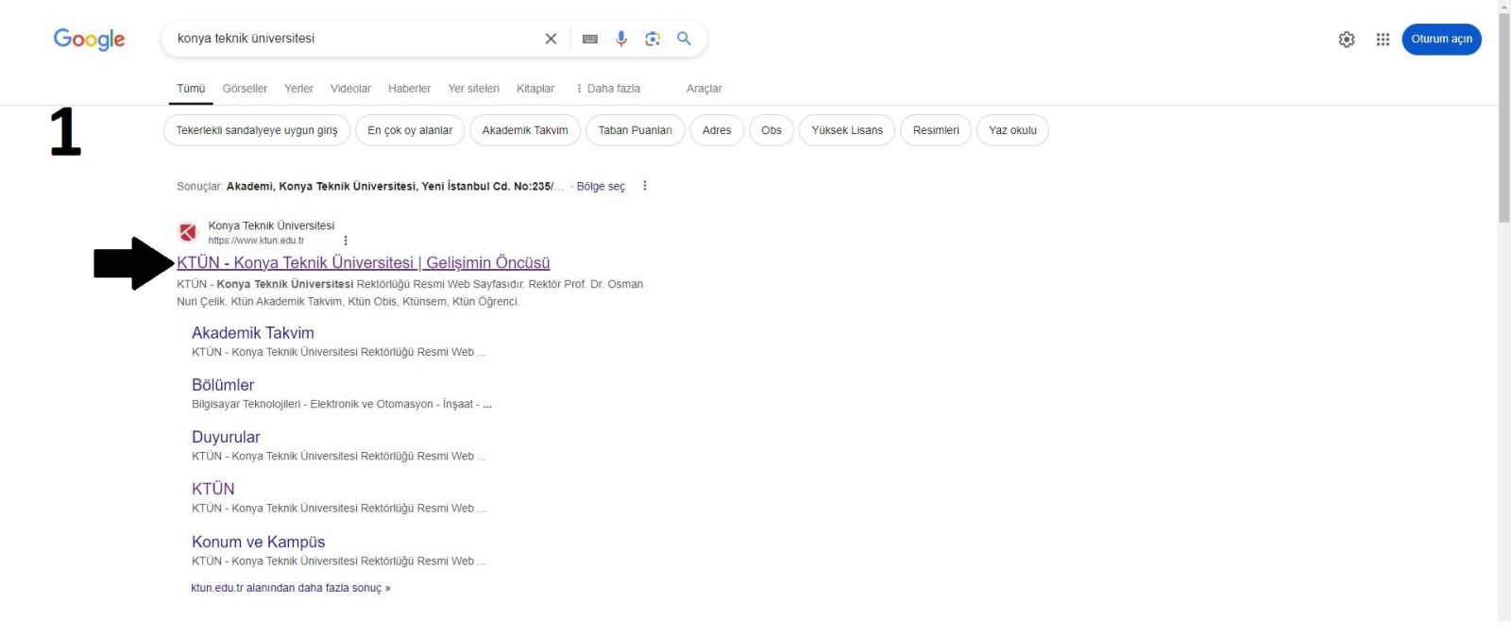
Task: Click the Google logo
Action: pyautogui.click(x=89, y=39)
